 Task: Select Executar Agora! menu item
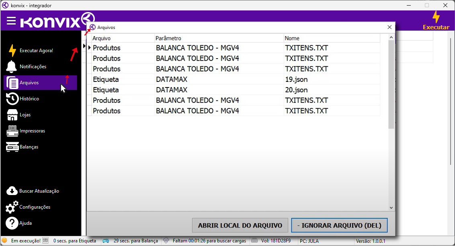click(x=36, y=51)
